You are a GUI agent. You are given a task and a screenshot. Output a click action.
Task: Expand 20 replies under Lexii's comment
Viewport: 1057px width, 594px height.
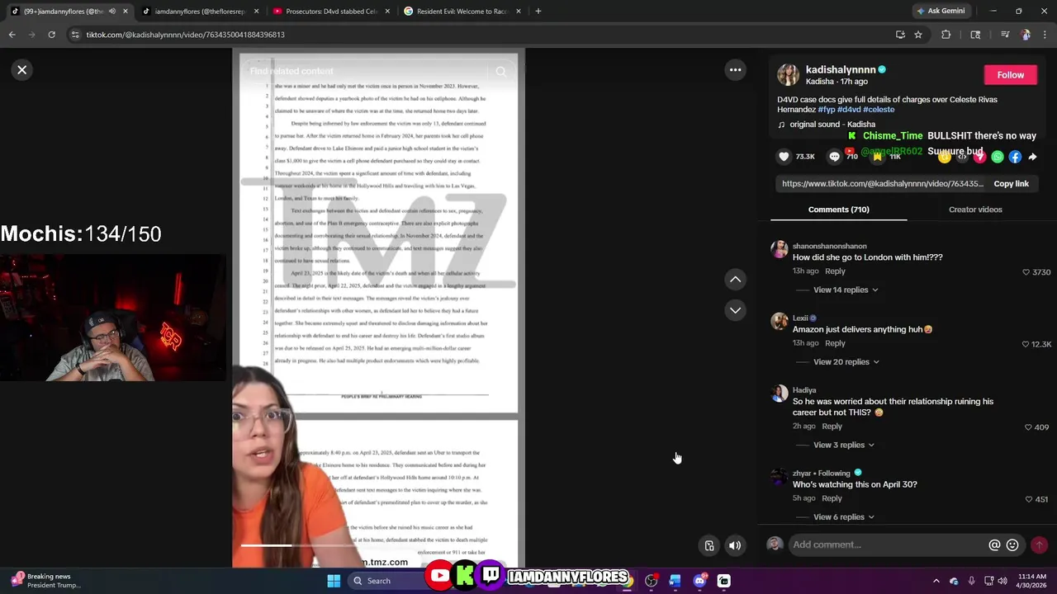tap(846, 362)
